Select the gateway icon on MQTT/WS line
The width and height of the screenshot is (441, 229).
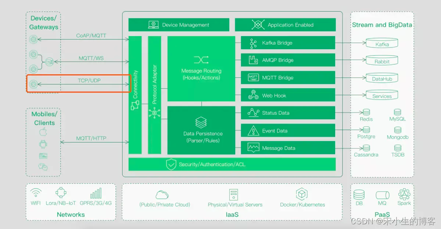pos(49,61)
